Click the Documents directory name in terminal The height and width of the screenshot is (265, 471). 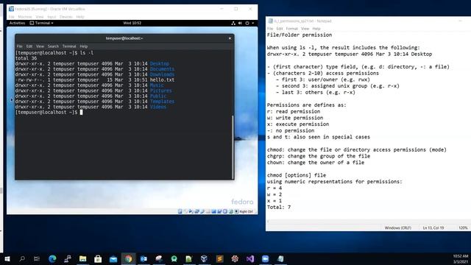tap(162, 69)
